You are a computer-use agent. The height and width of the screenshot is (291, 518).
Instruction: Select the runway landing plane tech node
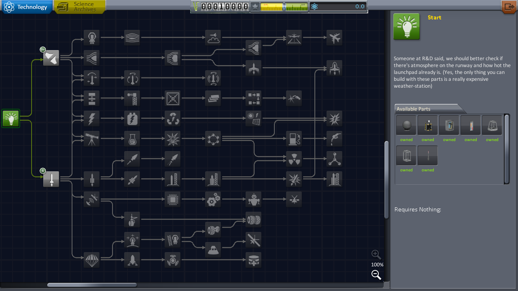(294, 38)
